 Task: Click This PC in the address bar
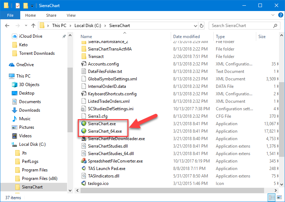(59, 26)
